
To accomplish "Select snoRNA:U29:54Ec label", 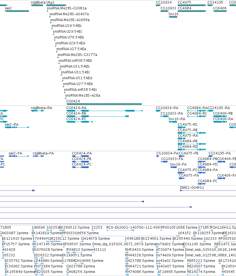I will coord(68,32).
